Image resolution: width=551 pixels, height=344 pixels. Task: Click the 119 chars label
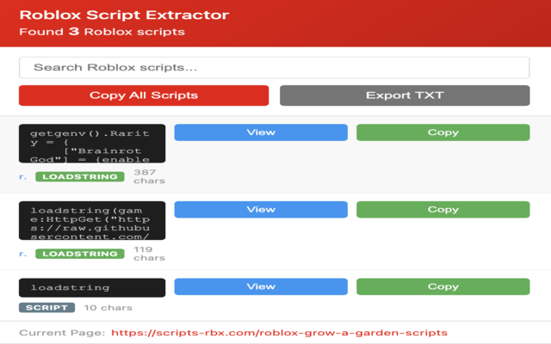tap(149, 254)
